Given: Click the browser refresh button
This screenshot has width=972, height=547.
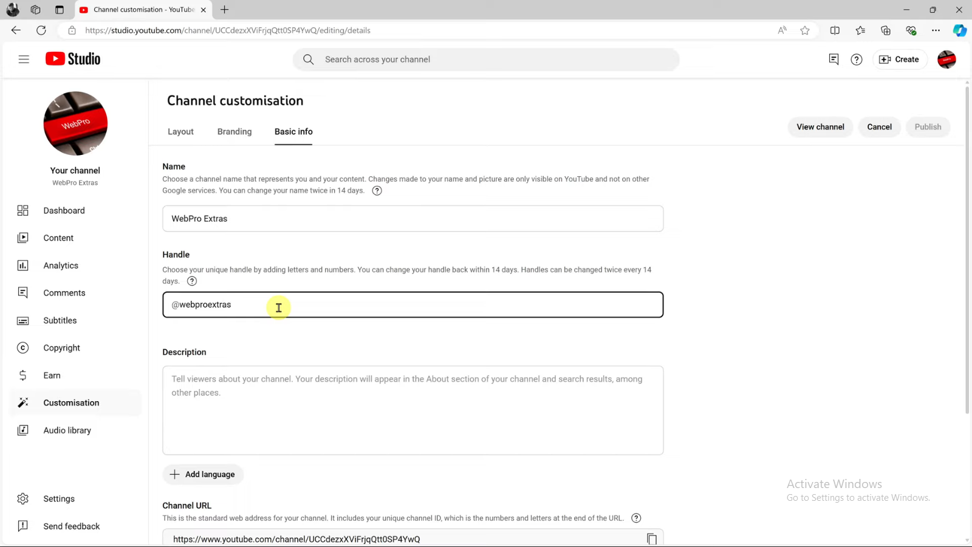Looking at the screenshot, I should pyautogui.click(x=41, y=30).
